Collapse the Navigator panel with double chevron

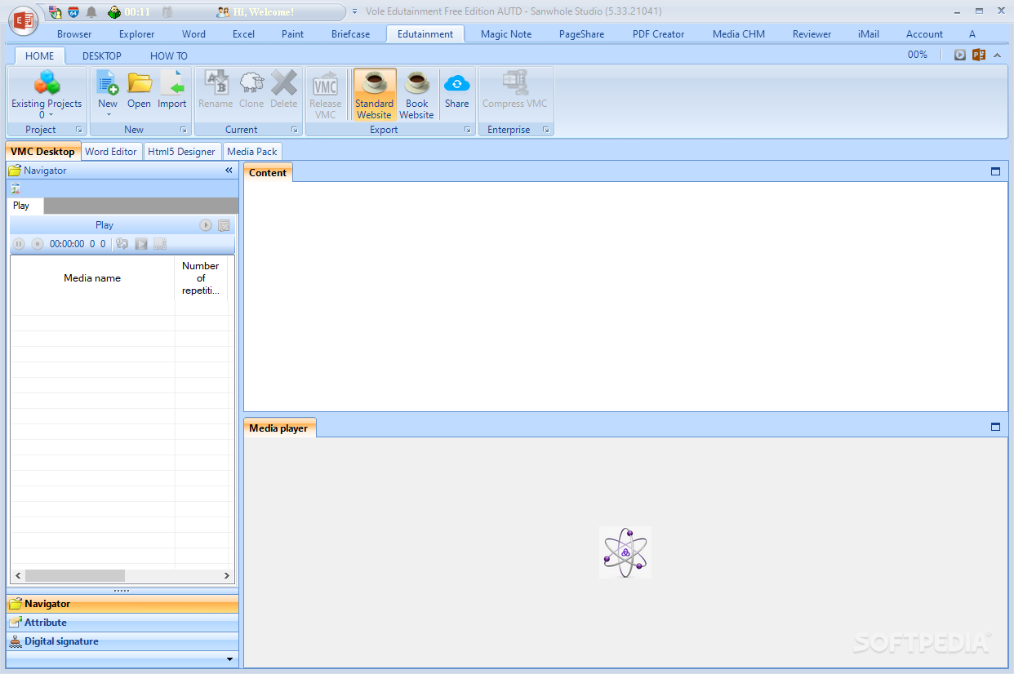pyautogui.click(x=229, y=171)
